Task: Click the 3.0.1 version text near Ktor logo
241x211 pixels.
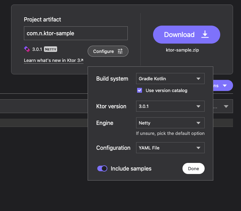Action: [x=37, y=49]
